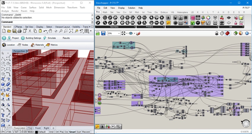Select the Expression f(x) icon in Util panel

(241, 23)
